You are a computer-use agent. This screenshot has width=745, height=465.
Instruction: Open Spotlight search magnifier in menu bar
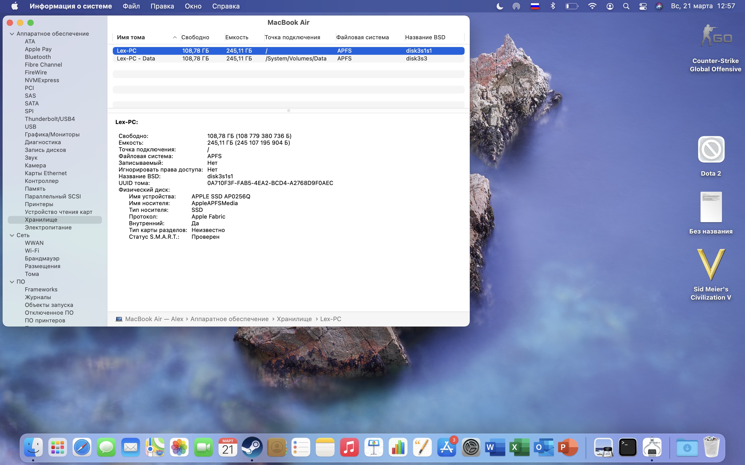626,6
